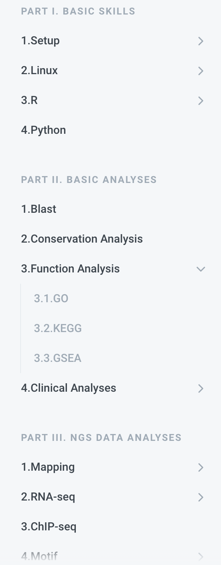Expand the 1.Mapping chevron arrow
221x565 pixels.
click(200, 467)
